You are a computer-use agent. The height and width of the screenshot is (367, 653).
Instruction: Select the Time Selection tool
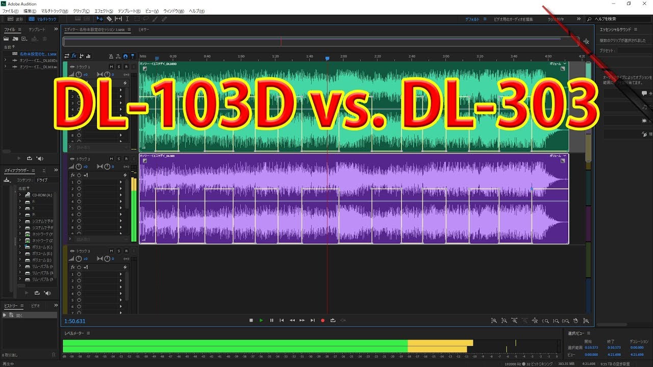128,19
